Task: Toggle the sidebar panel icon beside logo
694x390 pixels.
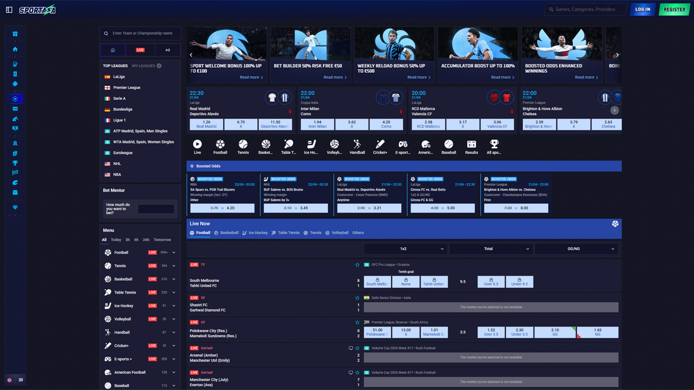Action: pos(9,9)
